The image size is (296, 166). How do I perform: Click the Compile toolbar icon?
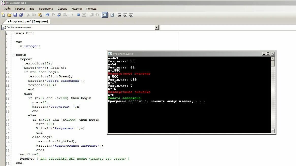pos(84,15)
